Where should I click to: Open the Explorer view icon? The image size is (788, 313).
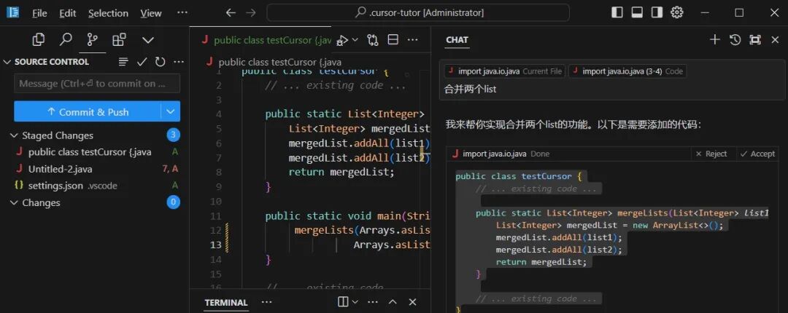click(x=38, y=39)
